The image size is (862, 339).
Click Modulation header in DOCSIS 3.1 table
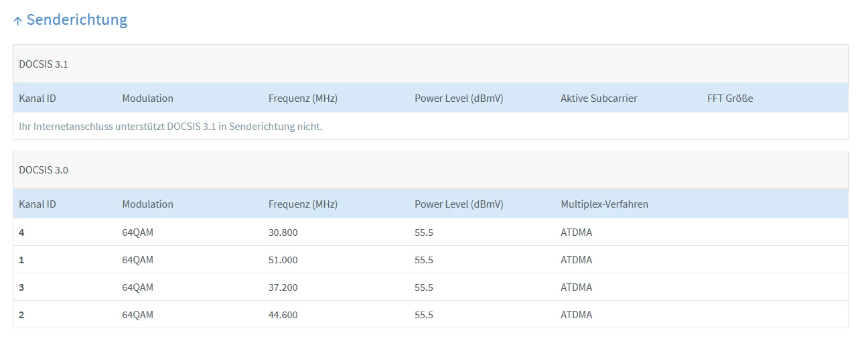[147, 98]
